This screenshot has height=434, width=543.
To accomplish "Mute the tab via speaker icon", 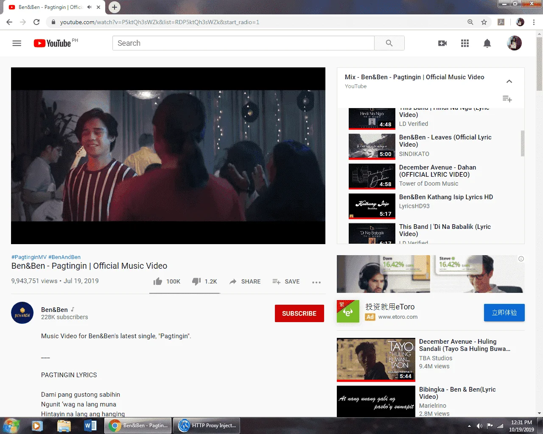I will click(x=89, y=7).
